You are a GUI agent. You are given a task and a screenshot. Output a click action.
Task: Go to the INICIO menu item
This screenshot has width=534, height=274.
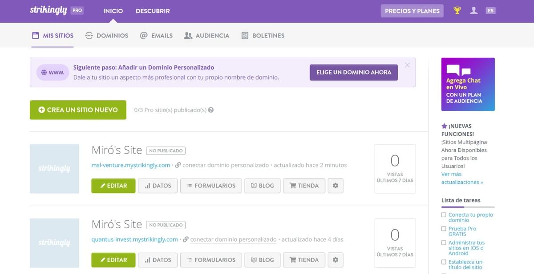(x=113, y=11)
